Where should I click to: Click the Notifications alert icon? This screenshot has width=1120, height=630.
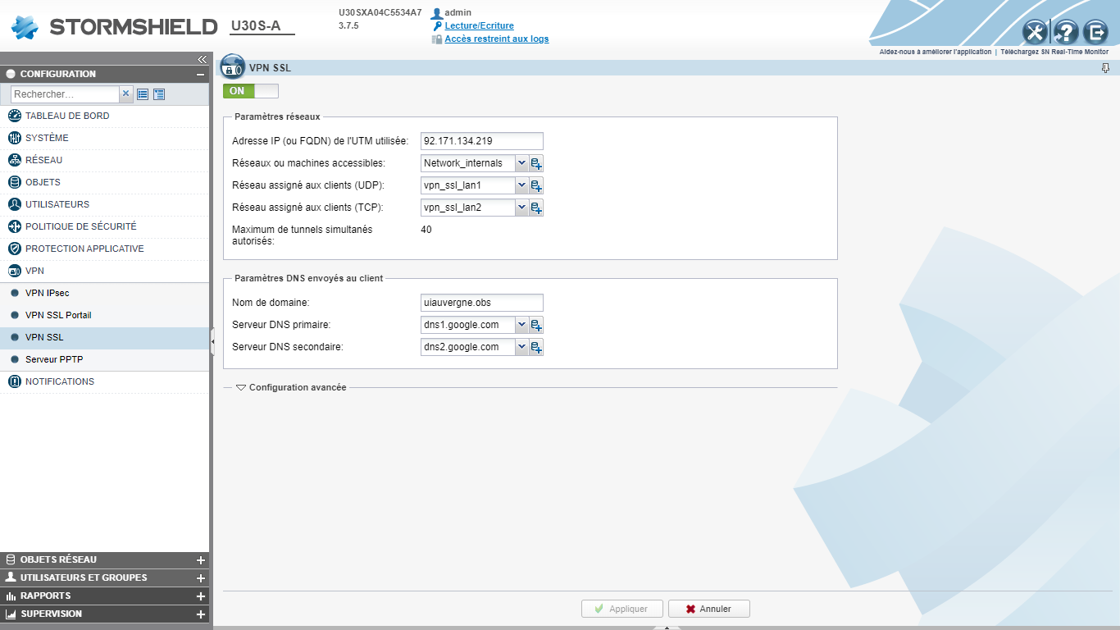[14, 381]
